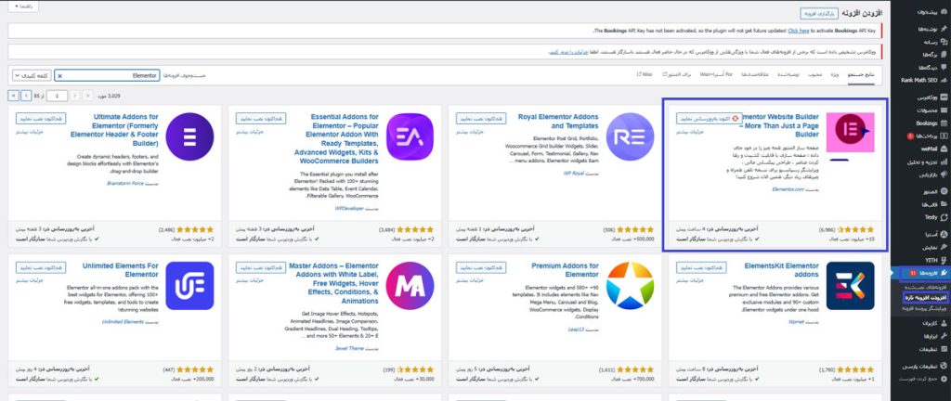This screenshot has width=951, height=401.
Task: Open Premium Addons for Elementor title link
Action: click(x=564, y=270)
